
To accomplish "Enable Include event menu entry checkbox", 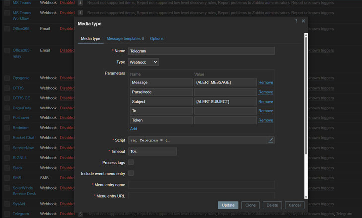I will tap(131, 173).
